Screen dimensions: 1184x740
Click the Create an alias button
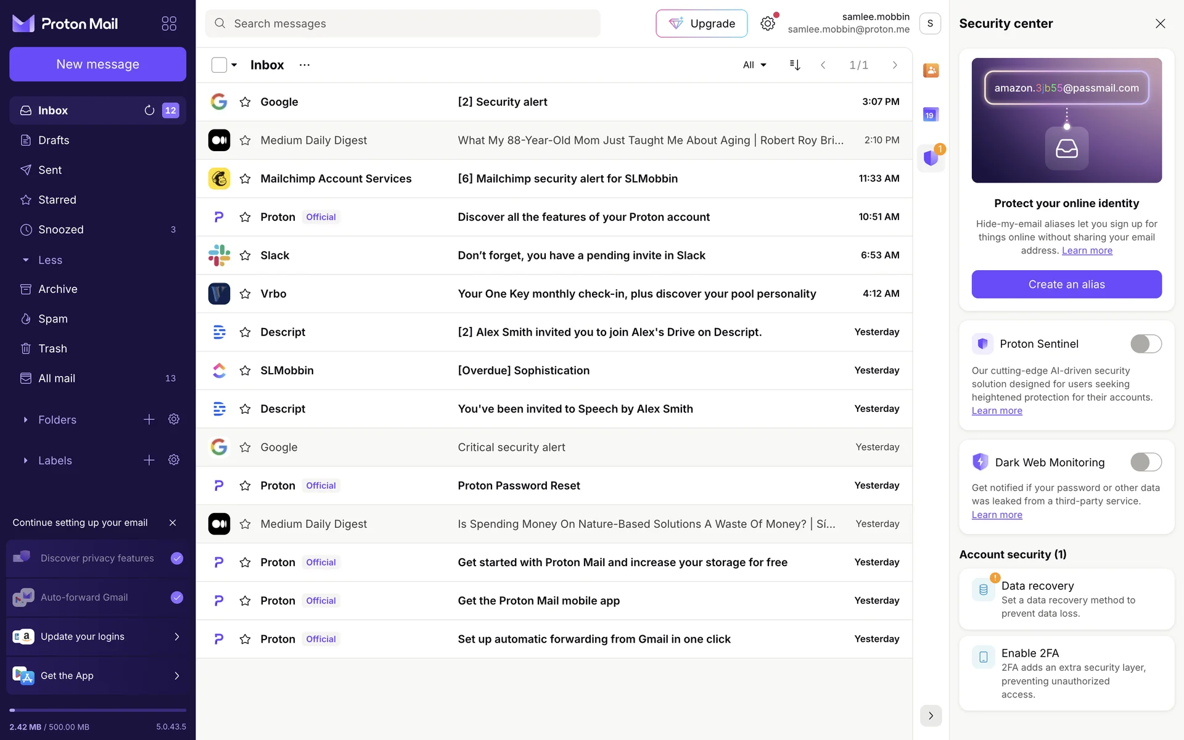[1066, 284]
